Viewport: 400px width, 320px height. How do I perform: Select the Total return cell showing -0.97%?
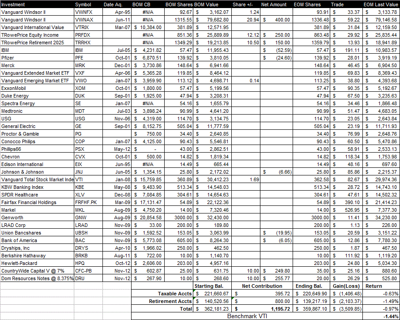coord(380,308)
